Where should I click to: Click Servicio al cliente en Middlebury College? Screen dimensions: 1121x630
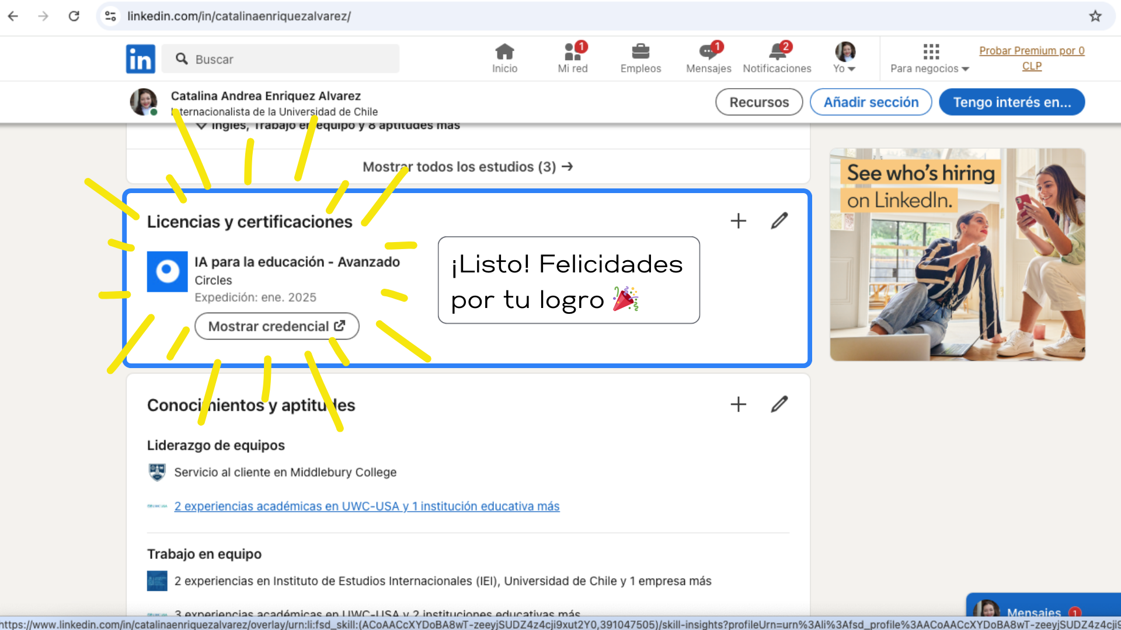pos(285,473)
